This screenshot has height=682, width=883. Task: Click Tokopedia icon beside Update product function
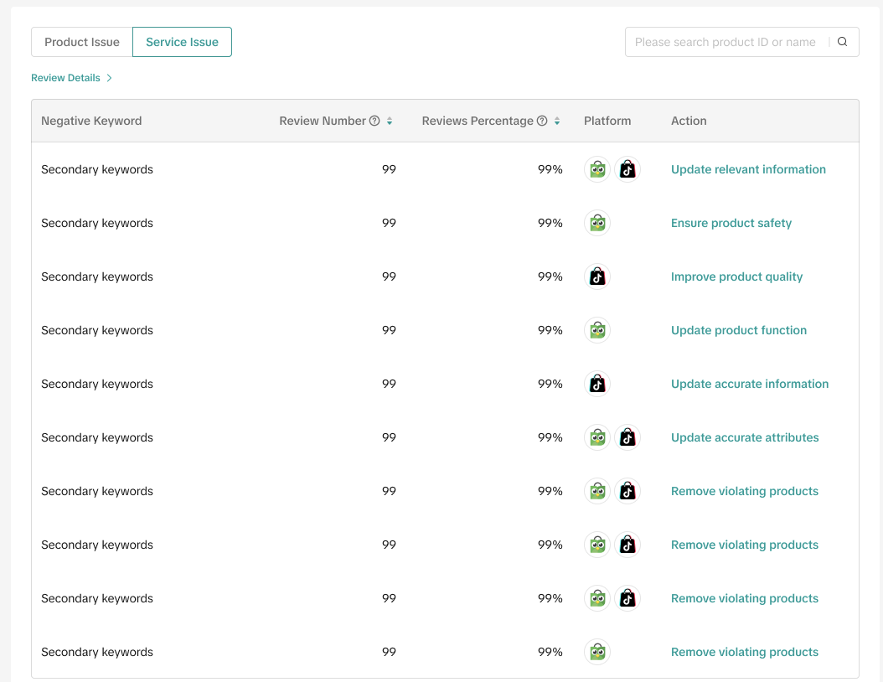pyautogui.click(x=597, y=331)
